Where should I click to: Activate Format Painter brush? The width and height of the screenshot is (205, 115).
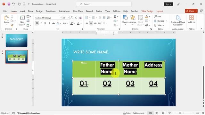pyautogui.click(x=12, y=25)
